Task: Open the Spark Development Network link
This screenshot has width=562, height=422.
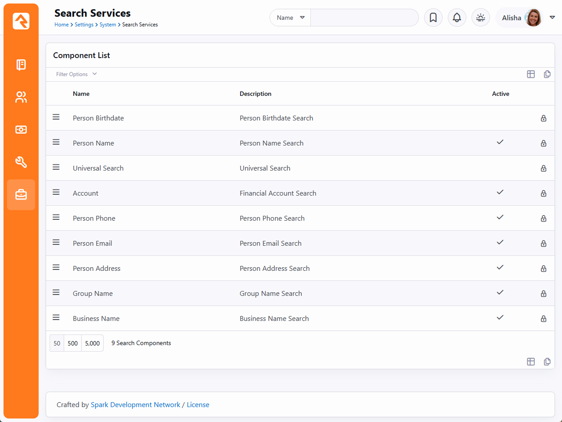Action: click(135, 404)
